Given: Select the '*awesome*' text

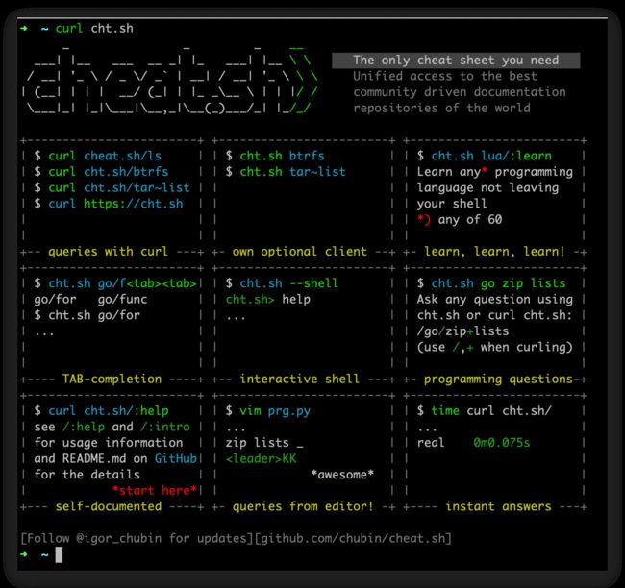Looking at the screenshot, I should click(x=342, y=475).
